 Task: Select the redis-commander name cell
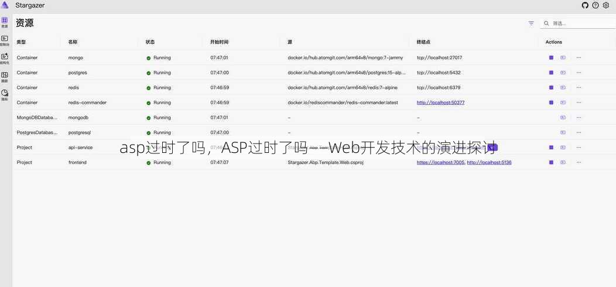(88, 102)
